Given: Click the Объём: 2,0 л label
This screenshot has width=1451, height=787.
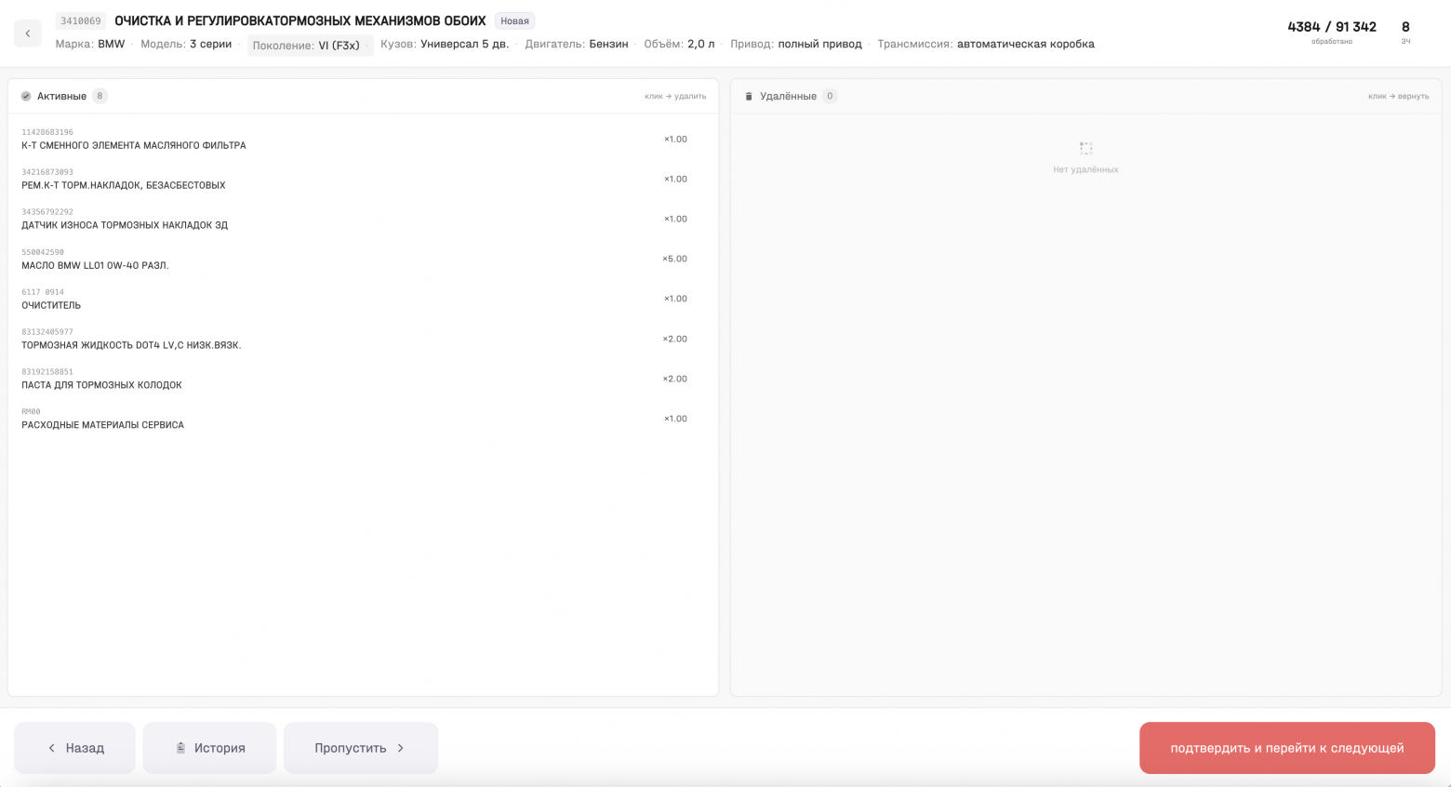Looking at the screenshot, I should 680,44.
